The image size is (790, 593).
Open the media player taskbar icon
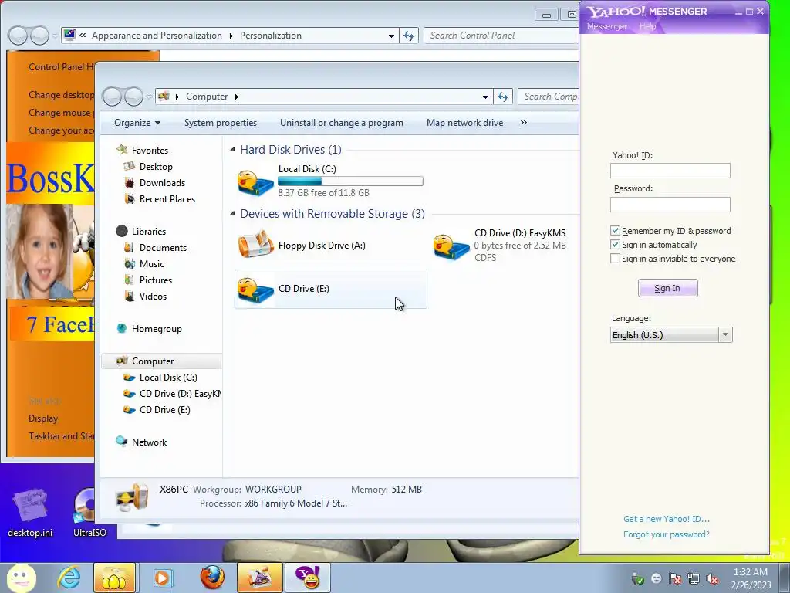162,578
